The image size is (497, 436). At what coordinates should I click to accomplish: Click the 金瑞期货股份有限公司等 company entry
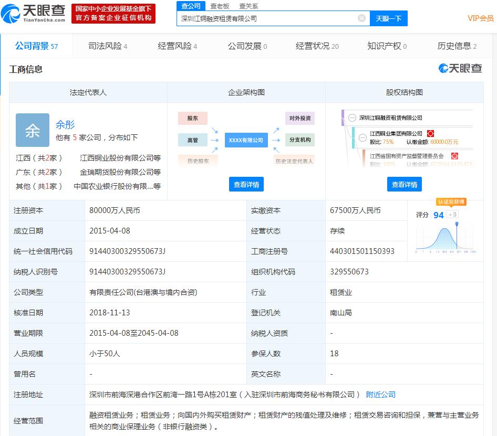click(120, 172)
